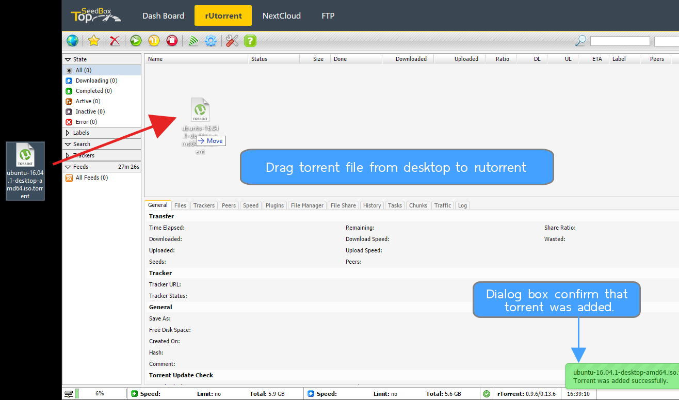Viewport: 679px width, 400px height.
Task: Select Error (0) filter
Action: coord(102,122)
